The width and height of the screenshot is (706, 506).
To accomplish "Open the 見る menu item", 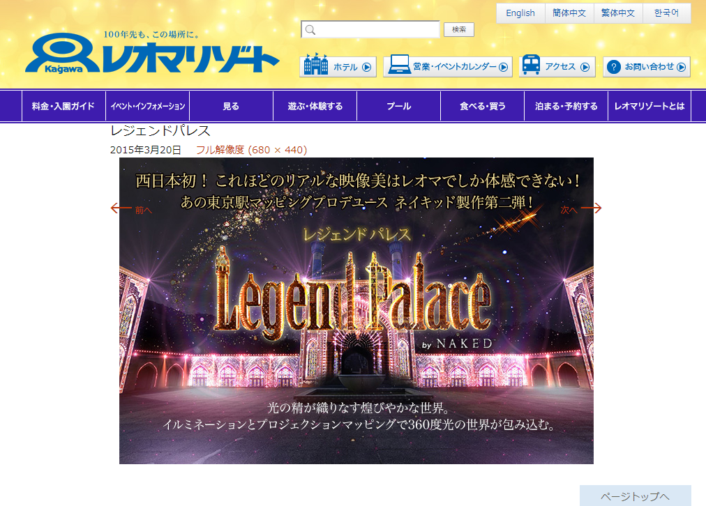I will [232, 106].
